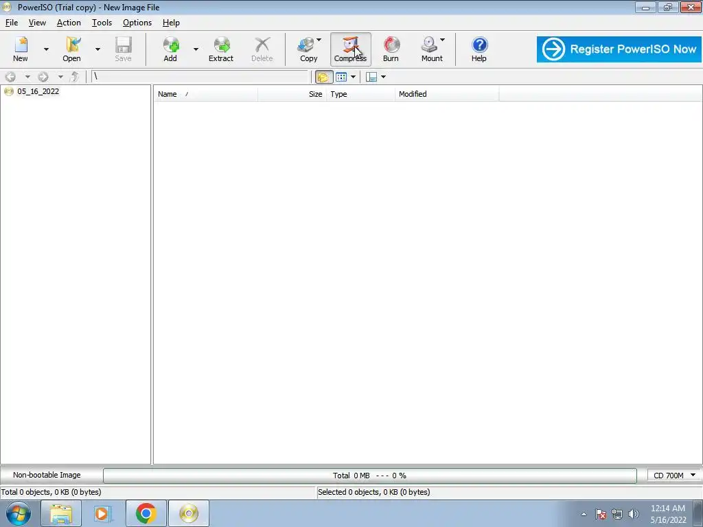Screen dimensions: 703x527
Task: Open Windows Media Player from the taskbar
Action: coord(103,513)
